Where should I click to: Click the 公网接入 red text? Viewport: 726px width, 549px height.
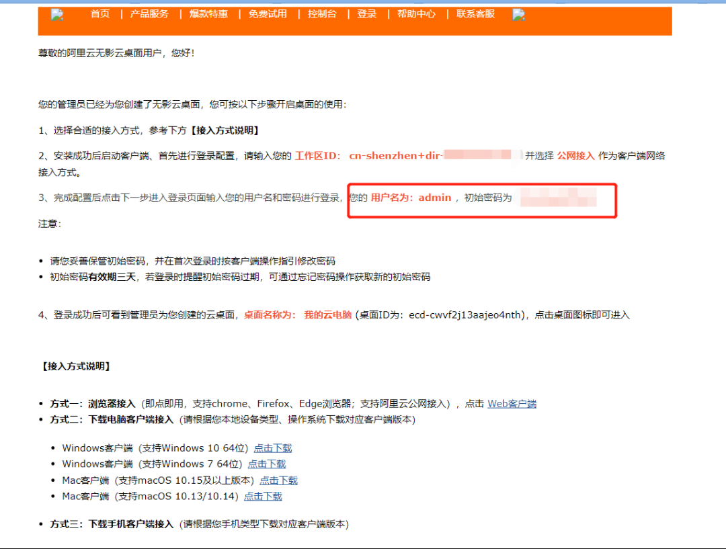pyautogui.click(x=575, y=155)
